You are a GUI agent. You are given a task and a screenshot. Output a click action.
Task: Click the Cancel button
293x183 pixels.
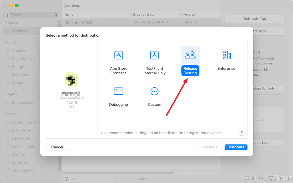pos(57,147)
